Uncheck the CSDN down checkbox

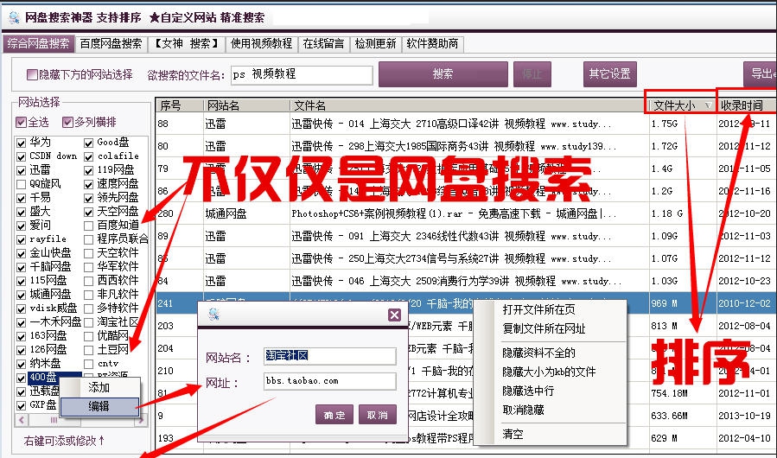click(21, 157)
